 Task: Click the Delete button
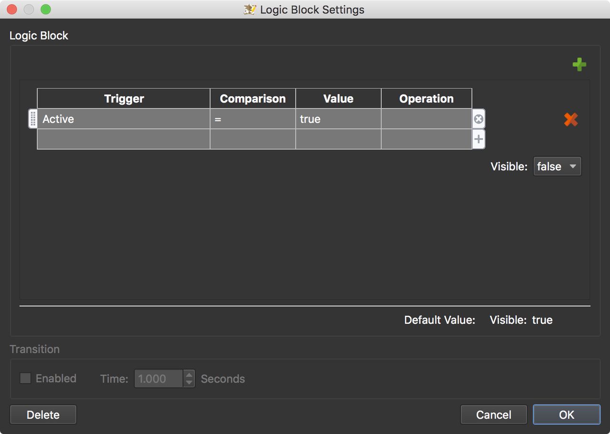tap(43, 414)
